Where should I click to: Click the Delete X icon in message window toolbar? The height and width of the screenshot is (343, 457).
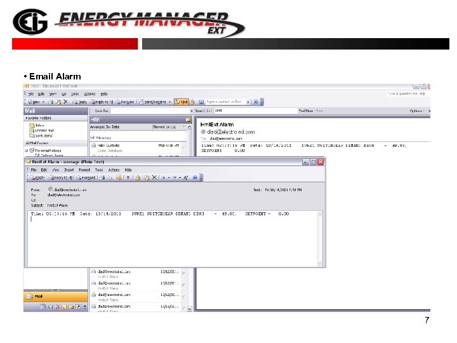(154, 177)
